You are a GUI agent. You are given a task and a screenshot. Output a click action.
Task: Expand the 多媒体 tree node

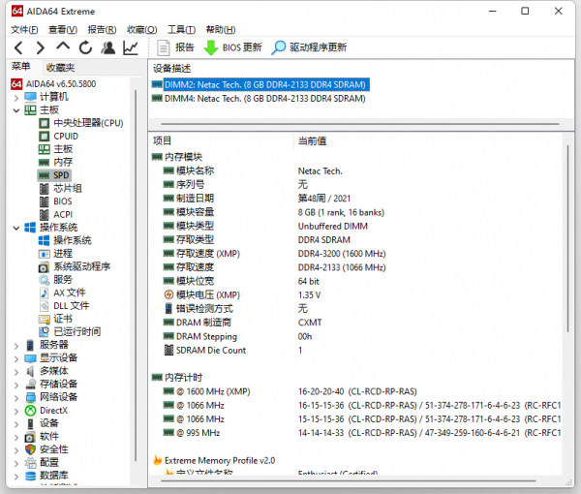(16, 372)
